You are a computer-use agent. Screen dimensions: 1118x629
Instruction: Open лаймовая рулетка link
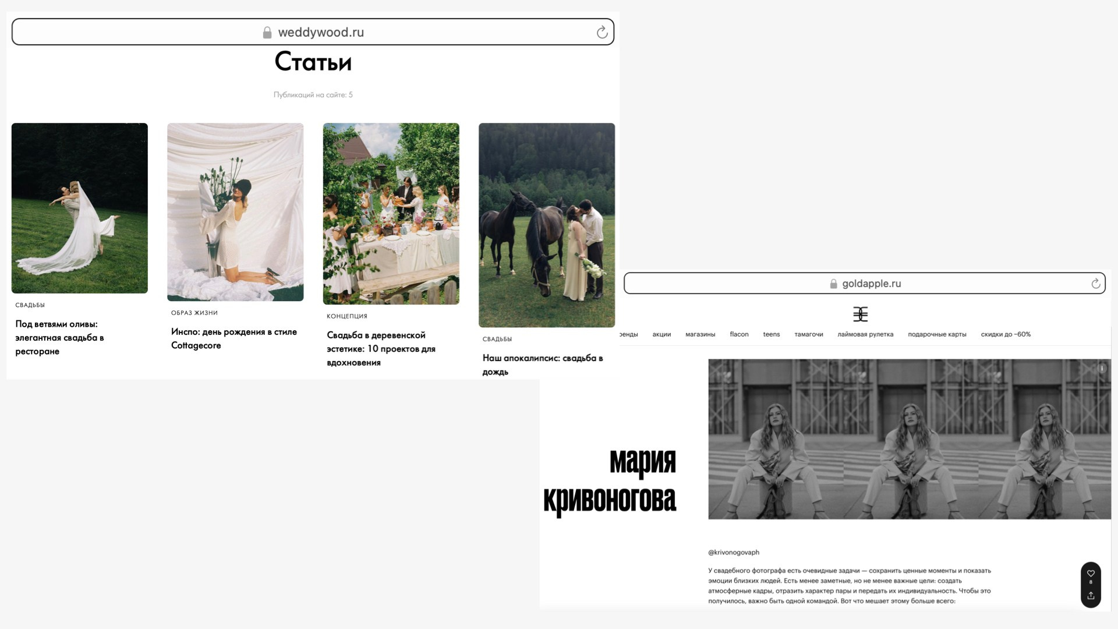[865, 334]
